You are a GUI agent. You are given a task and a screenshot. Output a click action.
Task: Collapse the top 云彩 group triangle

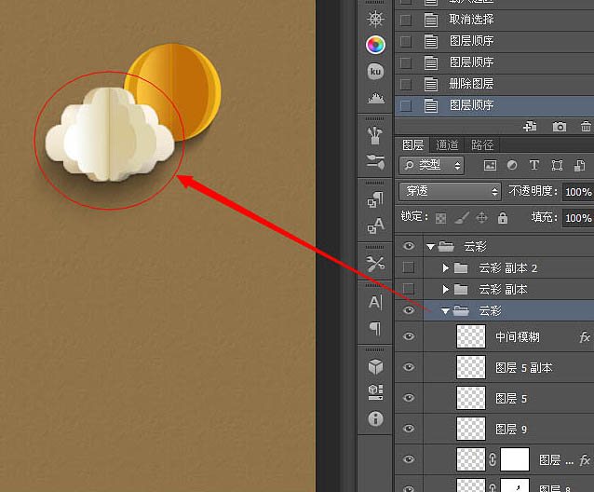430,247
